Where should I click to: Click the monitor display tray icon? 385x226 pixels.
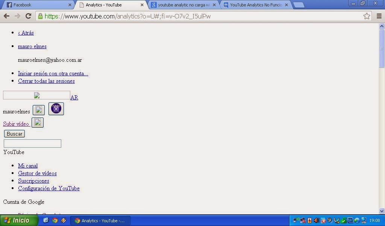(364, 220)
